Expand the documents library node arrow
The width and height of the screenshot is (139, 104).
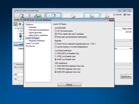point(18,31)
